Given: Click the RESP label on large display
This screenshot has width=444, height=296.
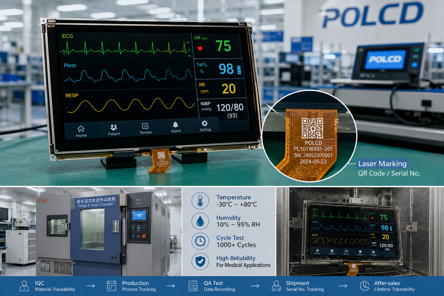Looking at the screenshot, I should click(x=72, y=95).
